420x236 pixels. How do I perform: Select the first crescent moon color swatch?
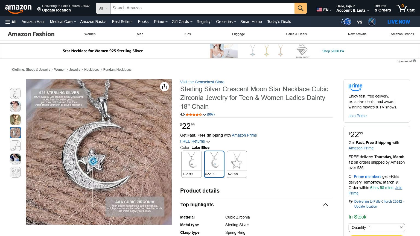[x=191, y=164]
